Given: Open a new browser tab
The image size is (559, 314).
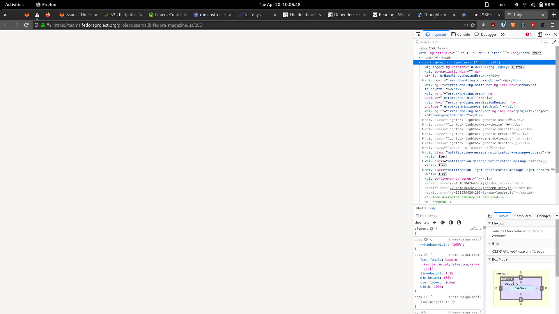Looking at the screenshot, I should (554, 15).
